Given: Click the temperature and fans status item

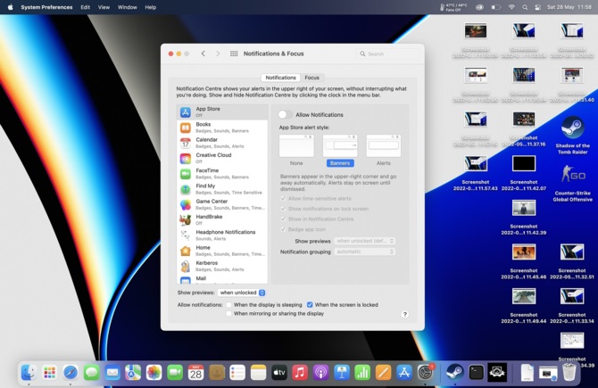Looking at the screenshot, I should 453,7.
